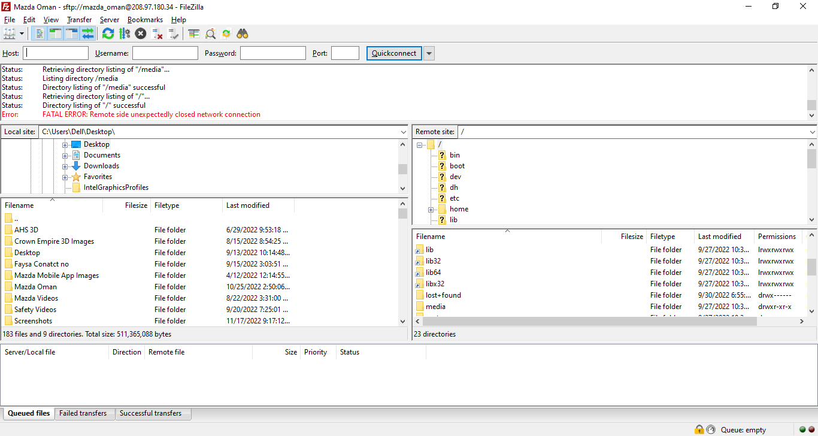Reconnect to the last used server
Image resolution: width=818 pixels, height=436 pixels.
point(174,34)
